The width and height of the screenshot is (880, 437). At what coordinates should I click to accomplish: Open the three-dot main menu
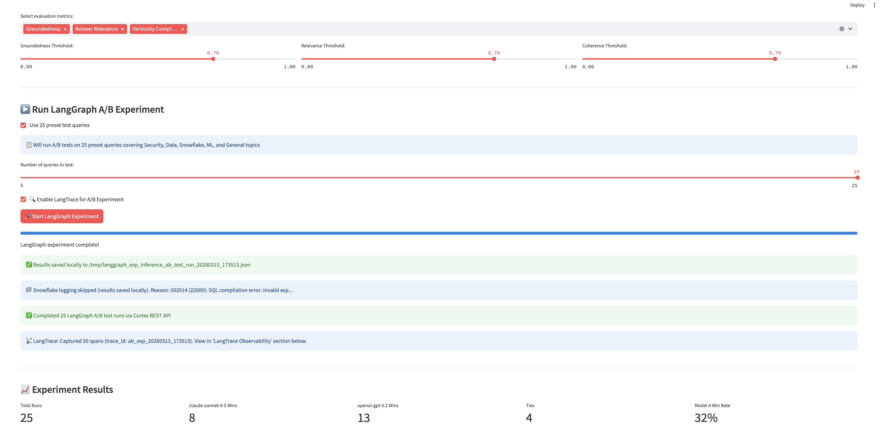click(x=874, y=5)
